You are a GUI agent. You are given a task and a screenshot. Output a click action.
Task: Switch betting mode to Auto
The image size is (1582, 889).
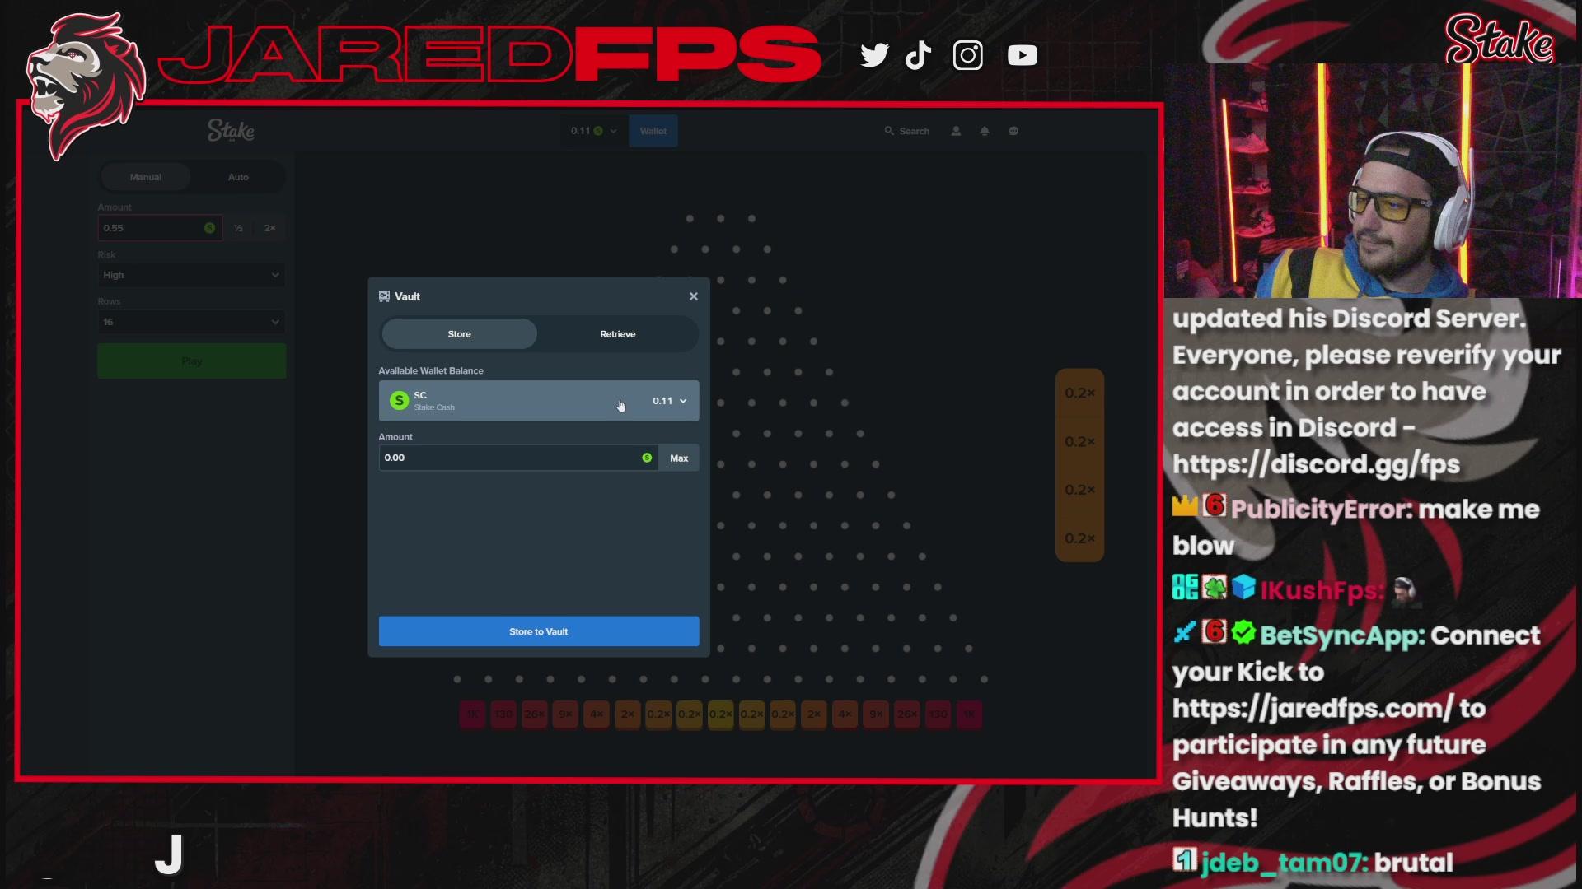[238, 177]
